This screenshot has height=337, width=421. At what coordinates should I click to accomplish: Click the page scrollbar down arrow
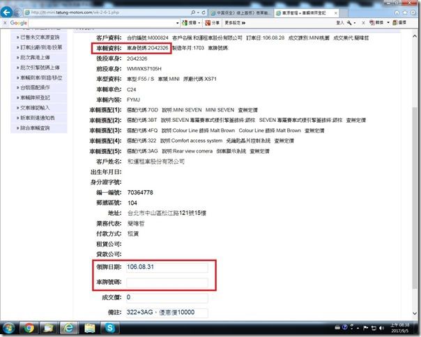click(415, 313)
